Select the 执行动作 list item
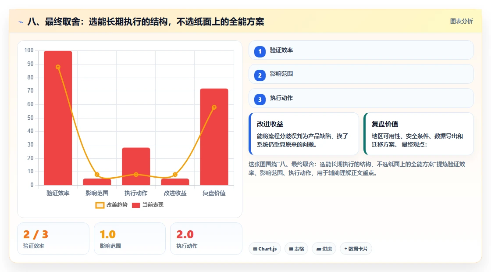 click(361, 98)
